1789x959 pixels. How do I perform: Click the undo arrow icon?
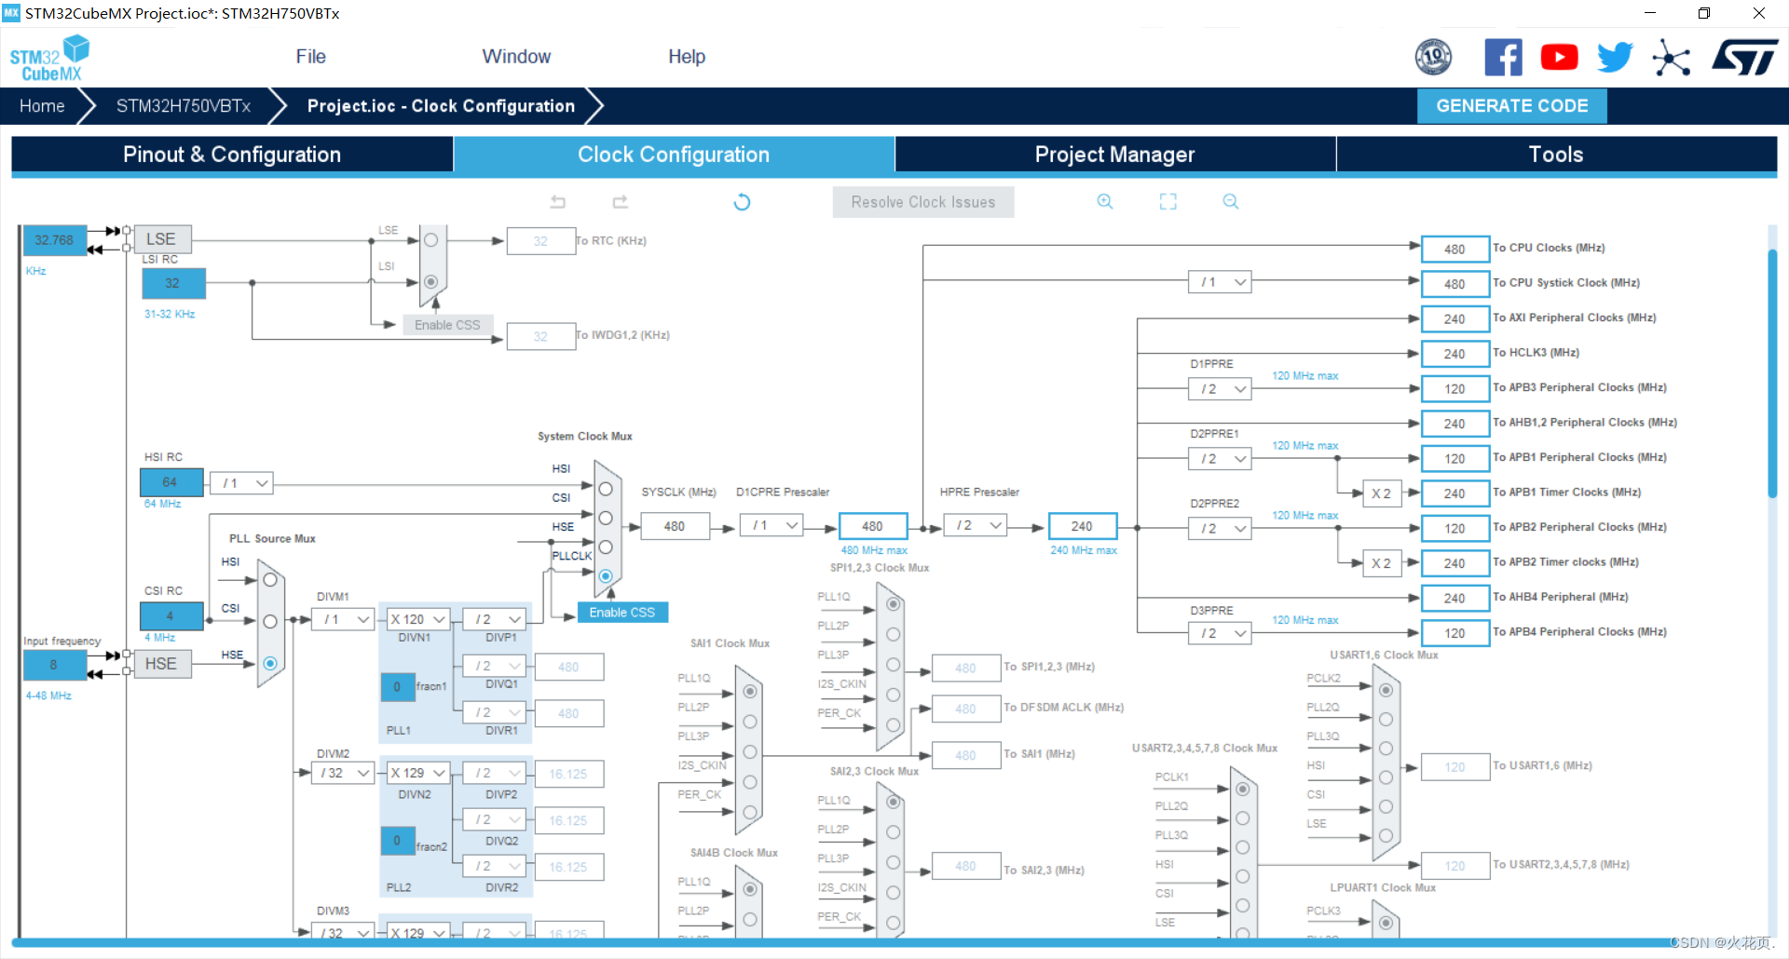[558, 202]
